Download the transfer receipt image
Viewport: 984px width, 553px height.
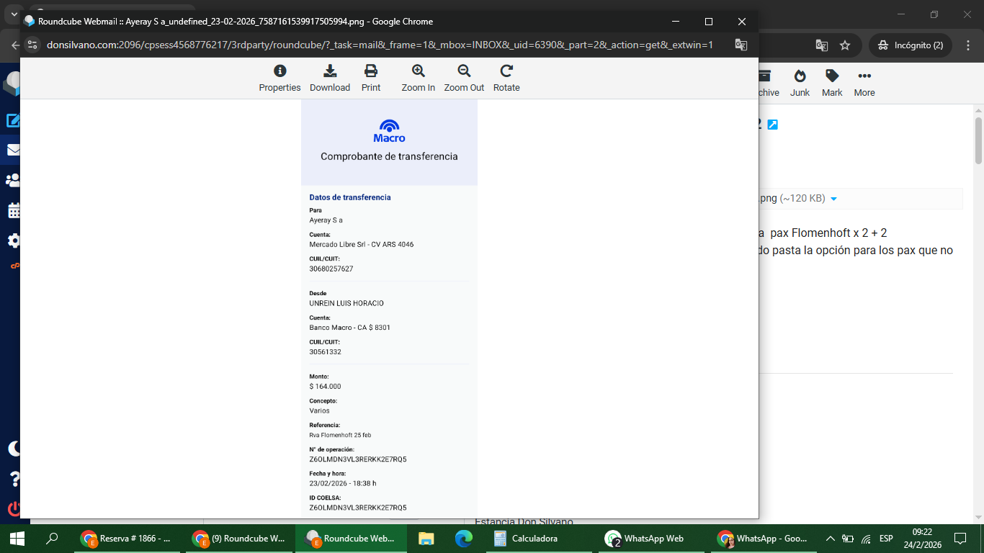click(x=330, y=78)
